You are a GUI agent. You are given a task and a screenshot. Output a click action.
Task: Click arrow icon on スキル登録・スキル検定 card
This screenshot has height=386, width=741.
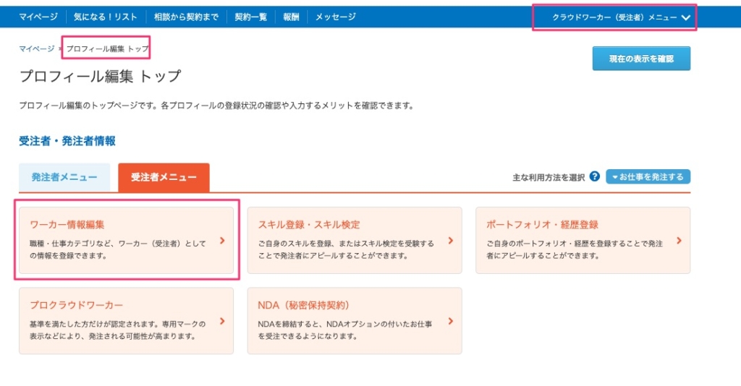tap(451, 241)
